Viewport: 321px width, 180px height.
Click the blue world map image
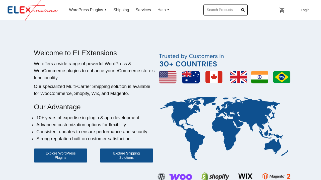tap(224, 128)
